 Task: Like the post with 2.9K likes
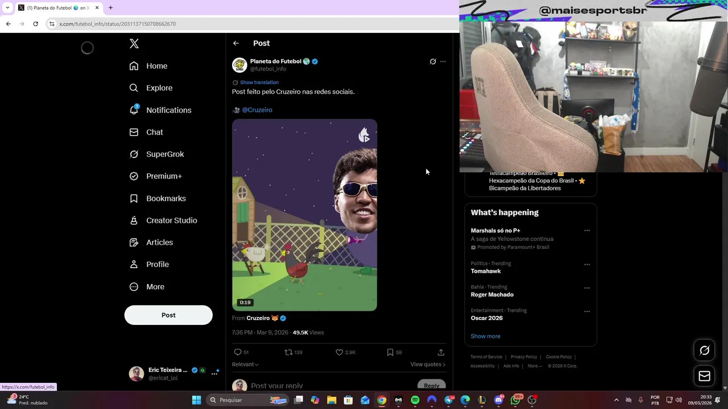click(340, 352)
